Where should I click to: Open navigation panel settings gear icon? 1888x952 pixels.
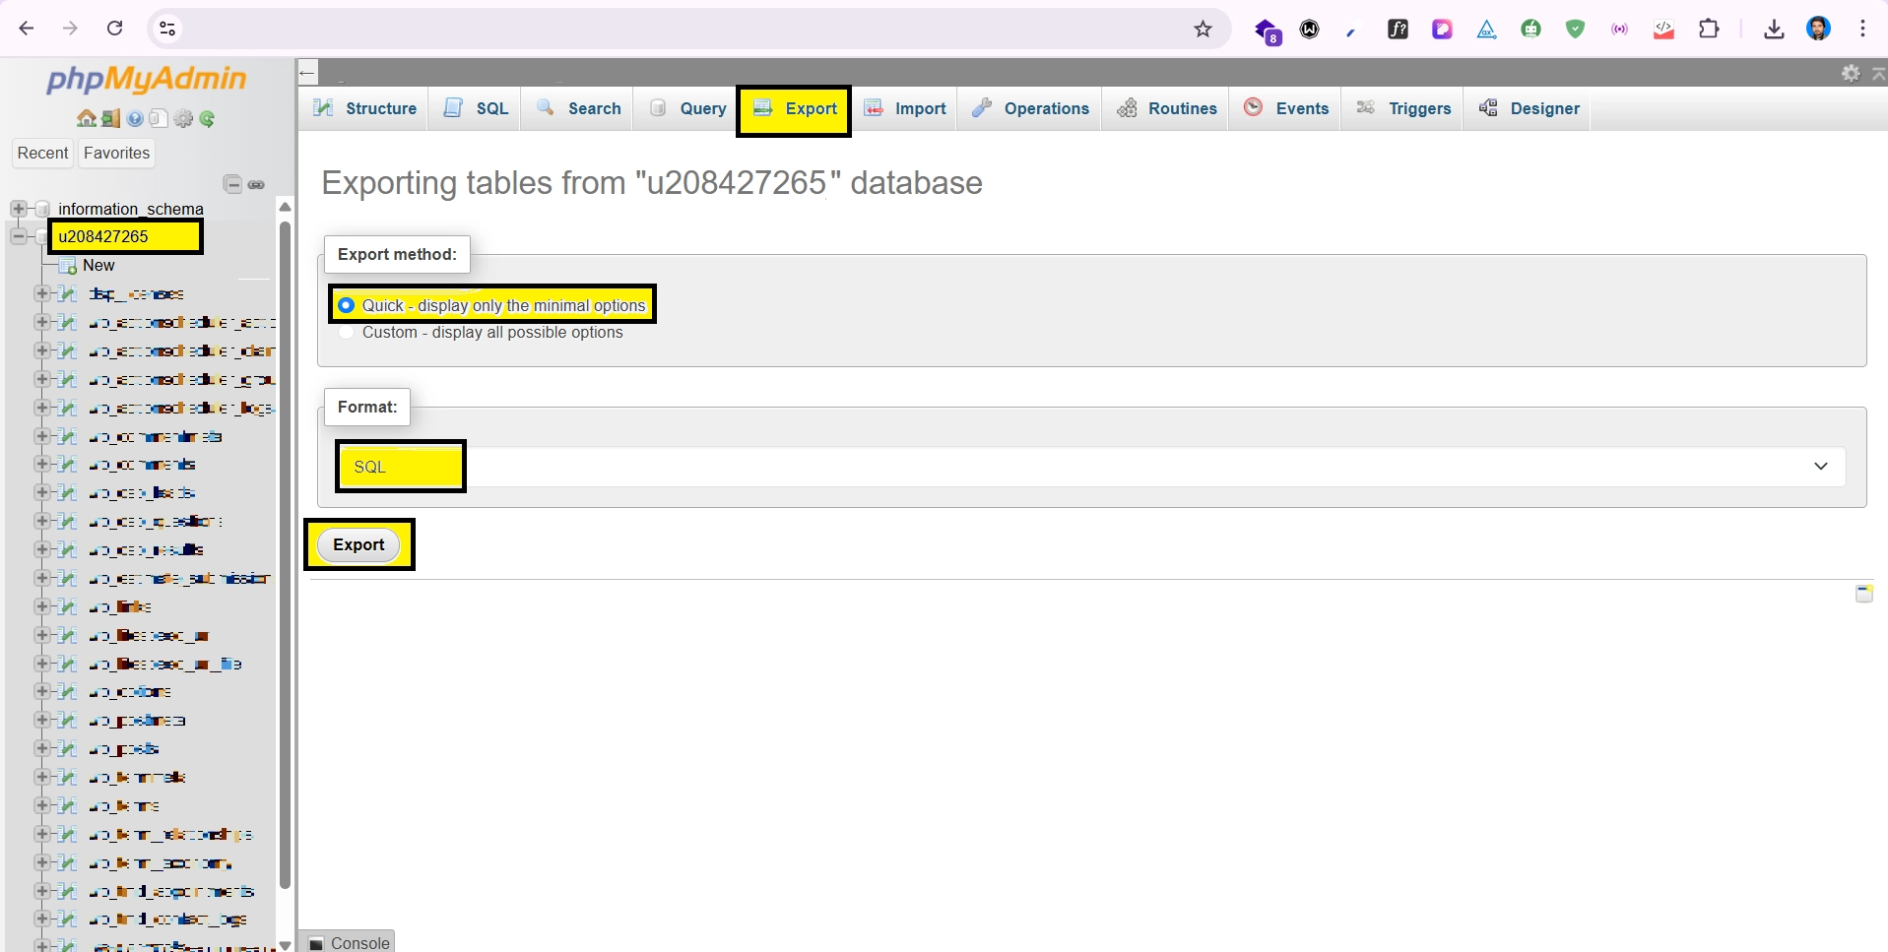coord(183,119)
